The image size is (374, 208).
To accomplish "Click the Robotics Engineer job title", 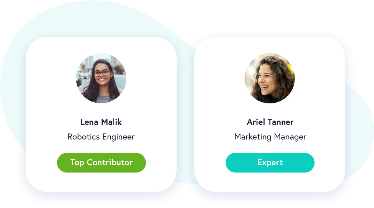I will (x=101, y=137).
